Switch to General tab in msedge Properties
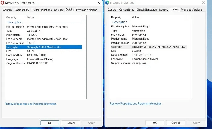The image size is (212, 129). (x=112, y=10)
